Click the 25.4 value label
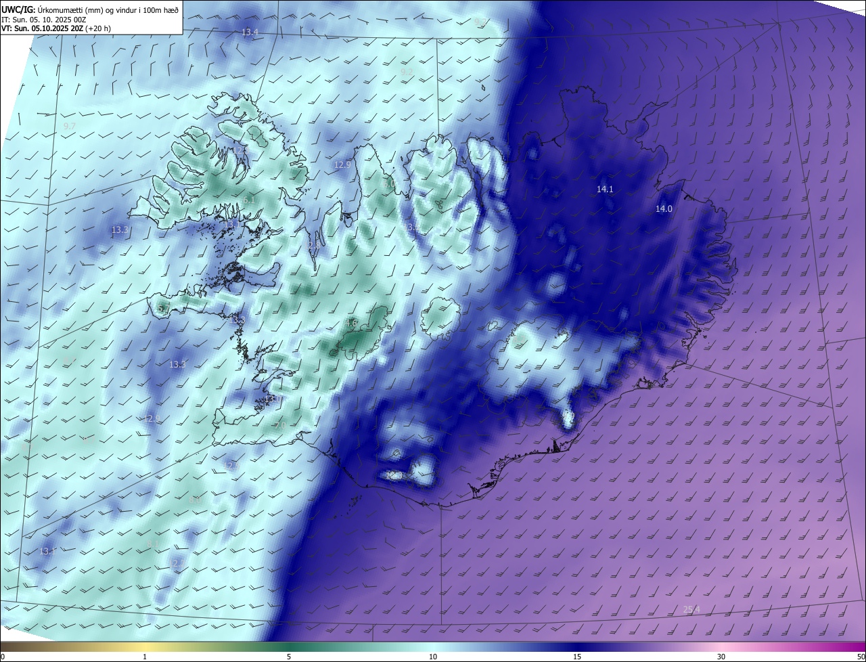The width and height of the screenshot is (866, 662). point(691,610)
